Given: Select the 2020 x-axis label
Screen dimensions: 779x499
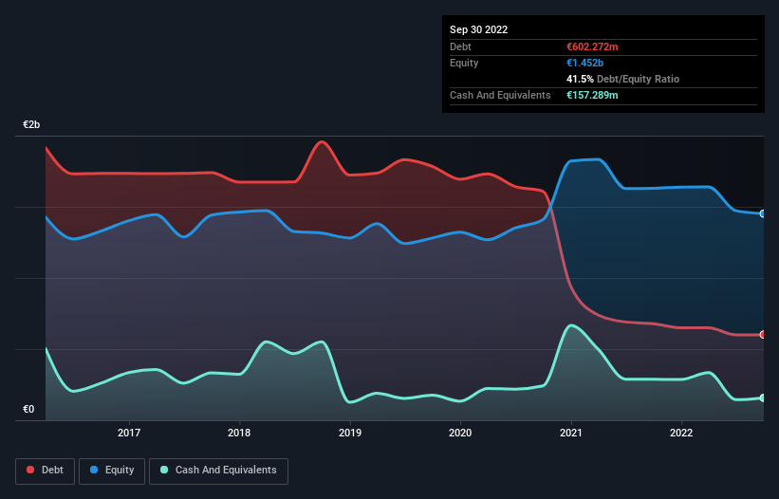Looking at the screenshot, I should click(460, 433).
